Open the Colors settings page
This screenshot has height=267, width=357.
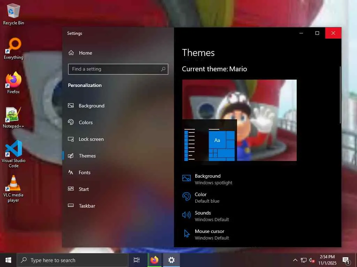click(x=118, y=122)
